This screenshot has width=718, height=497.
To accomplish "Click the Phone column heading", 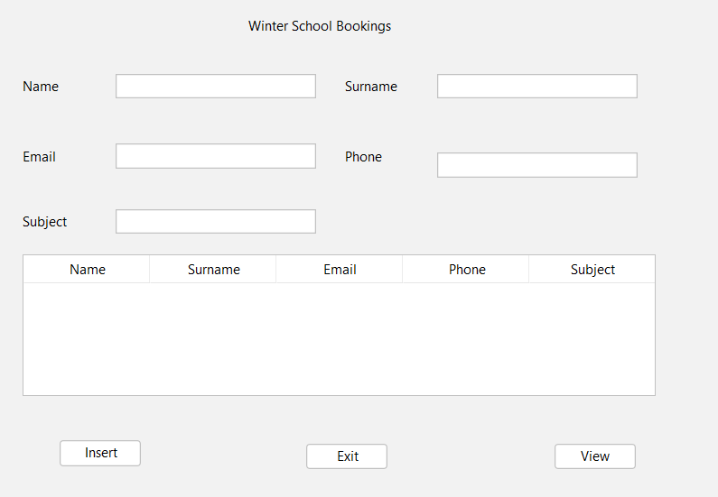I will point(467,270).
